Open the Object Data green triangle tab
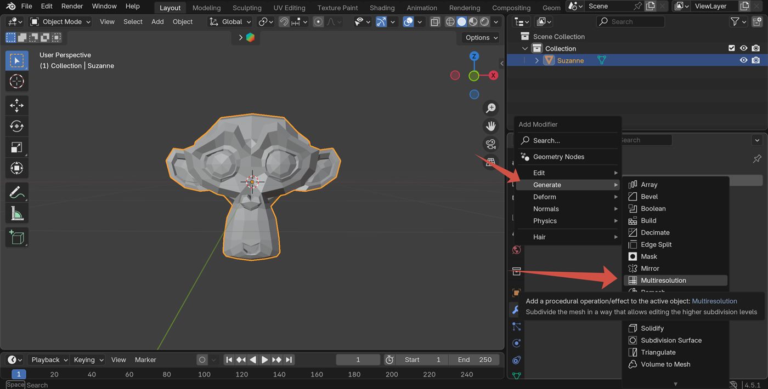The width and height of the screenshot is (768, 389). (x=516, y=376)
